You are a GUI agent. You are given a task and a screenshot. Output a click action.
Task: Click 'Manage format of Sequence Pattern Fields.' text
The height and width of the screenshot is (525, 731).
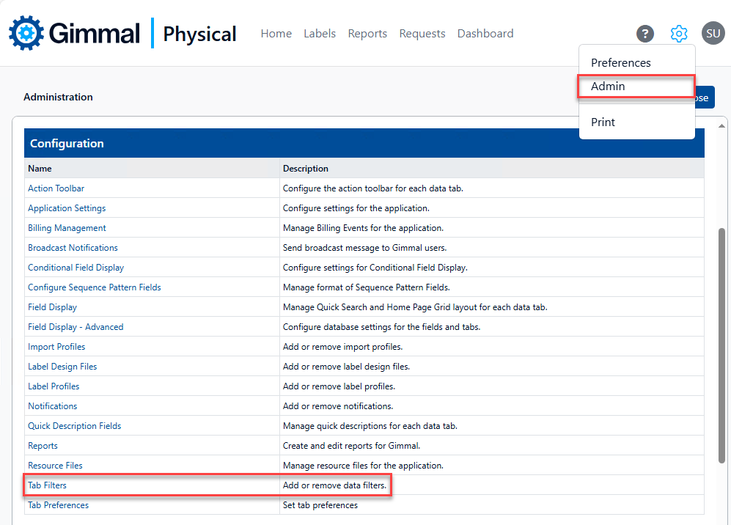click(367, 287)
